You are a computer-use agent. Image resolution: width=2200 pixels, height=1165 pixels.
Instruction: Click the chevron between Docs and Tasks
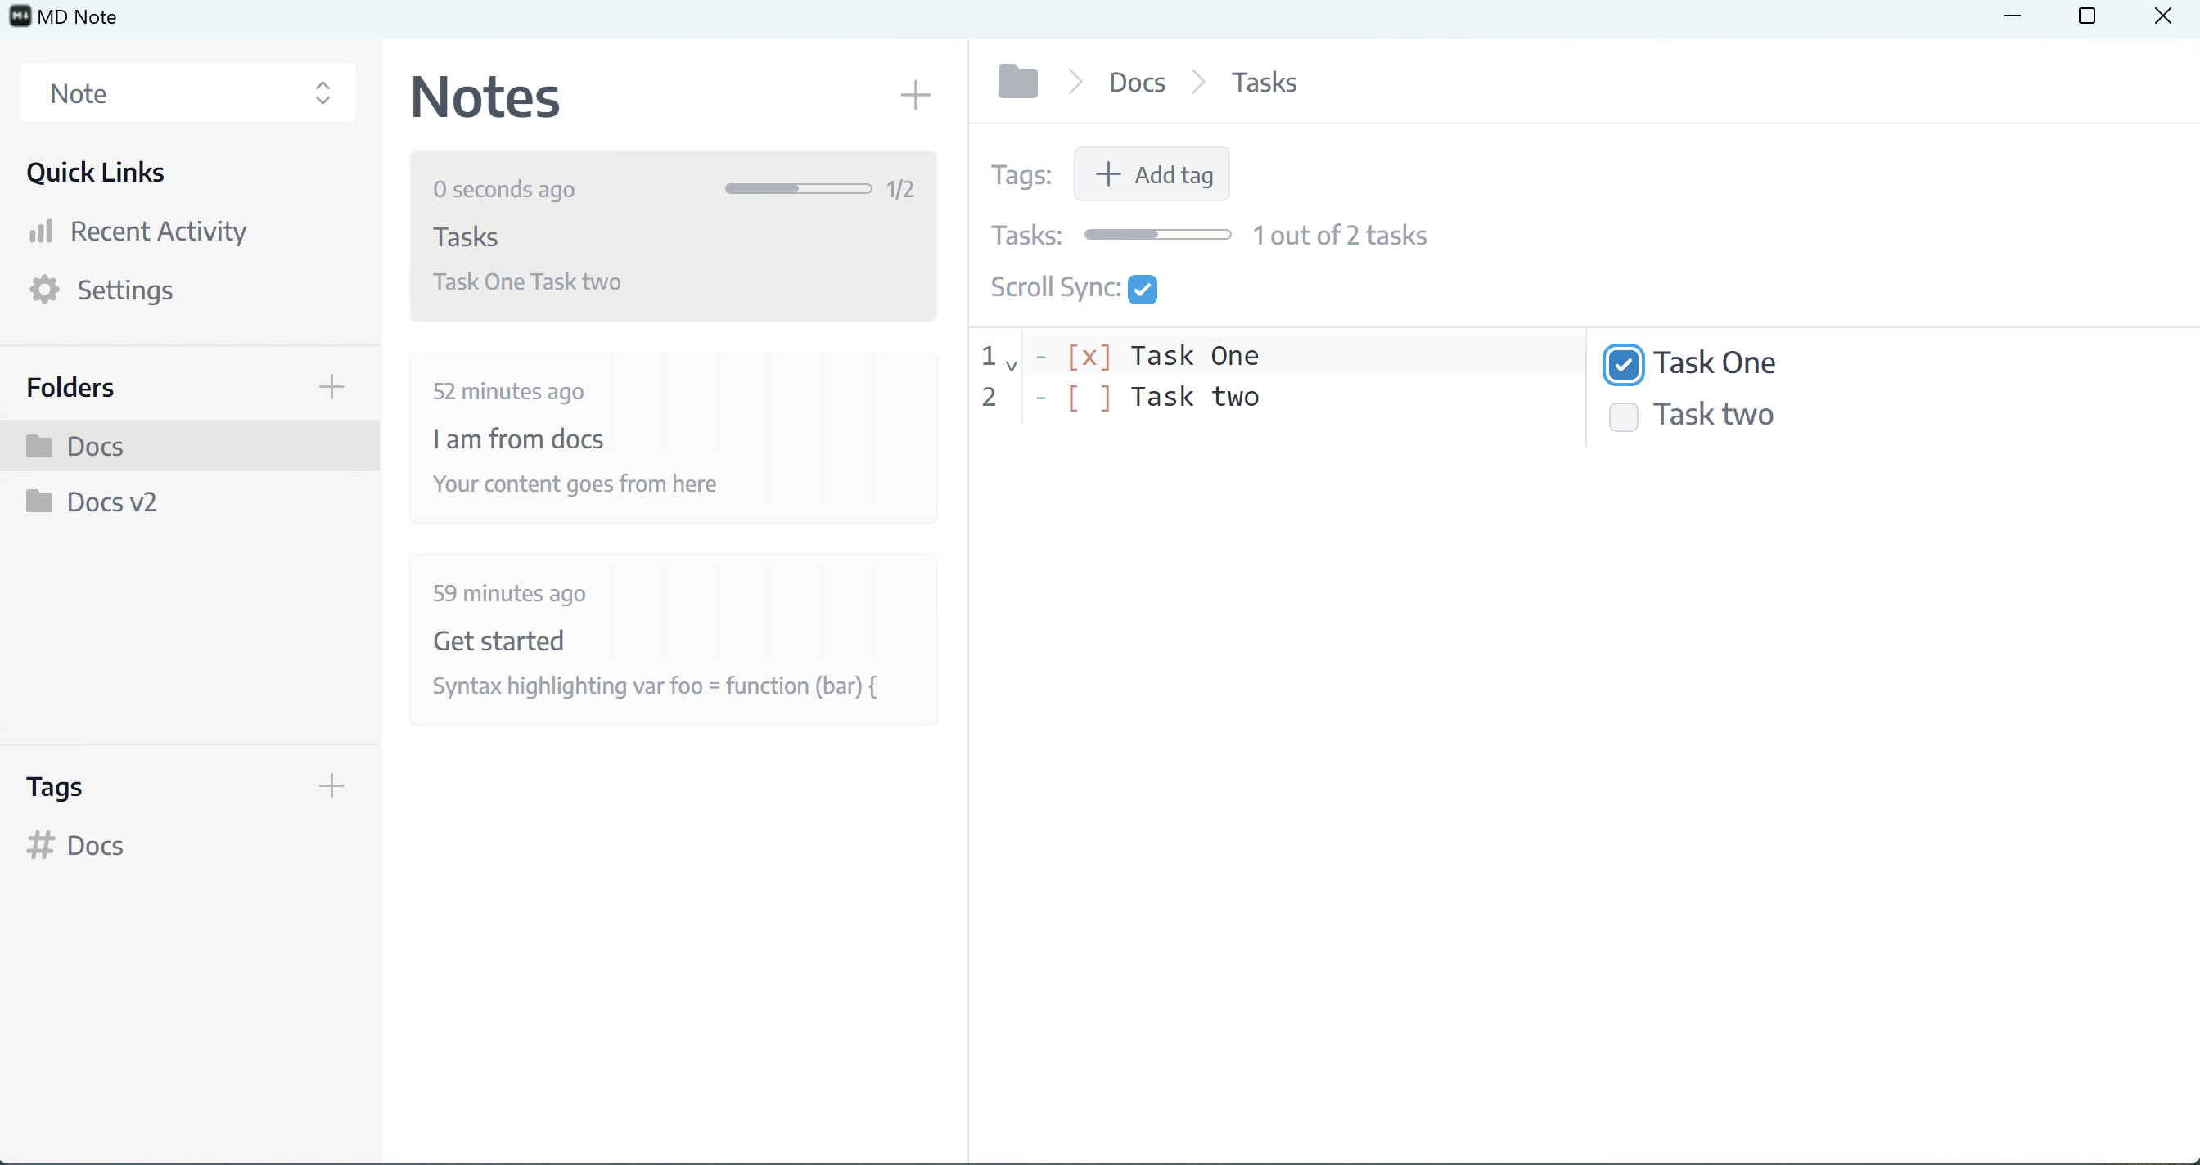(x=1198, y=82)
